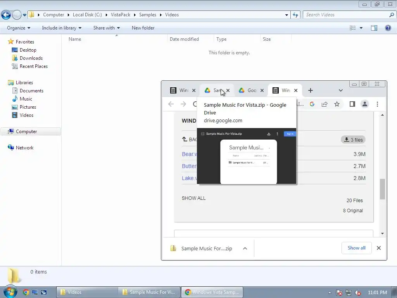Switch to the first Chrome tab
This screenshot has height=298, width=397.
179,90
